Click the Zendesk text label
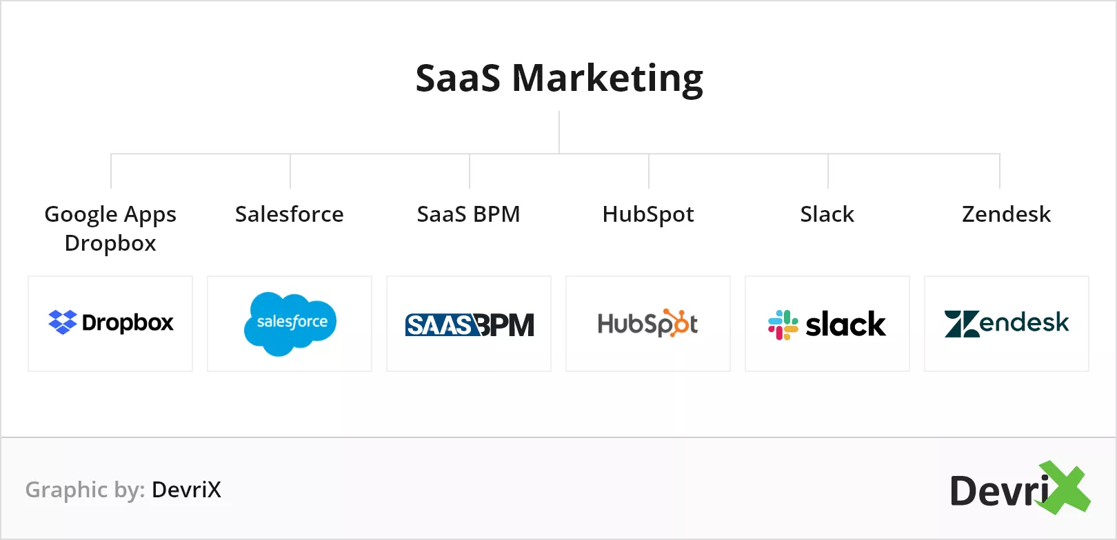The image size is (1117, 540). coord(1007,214)
